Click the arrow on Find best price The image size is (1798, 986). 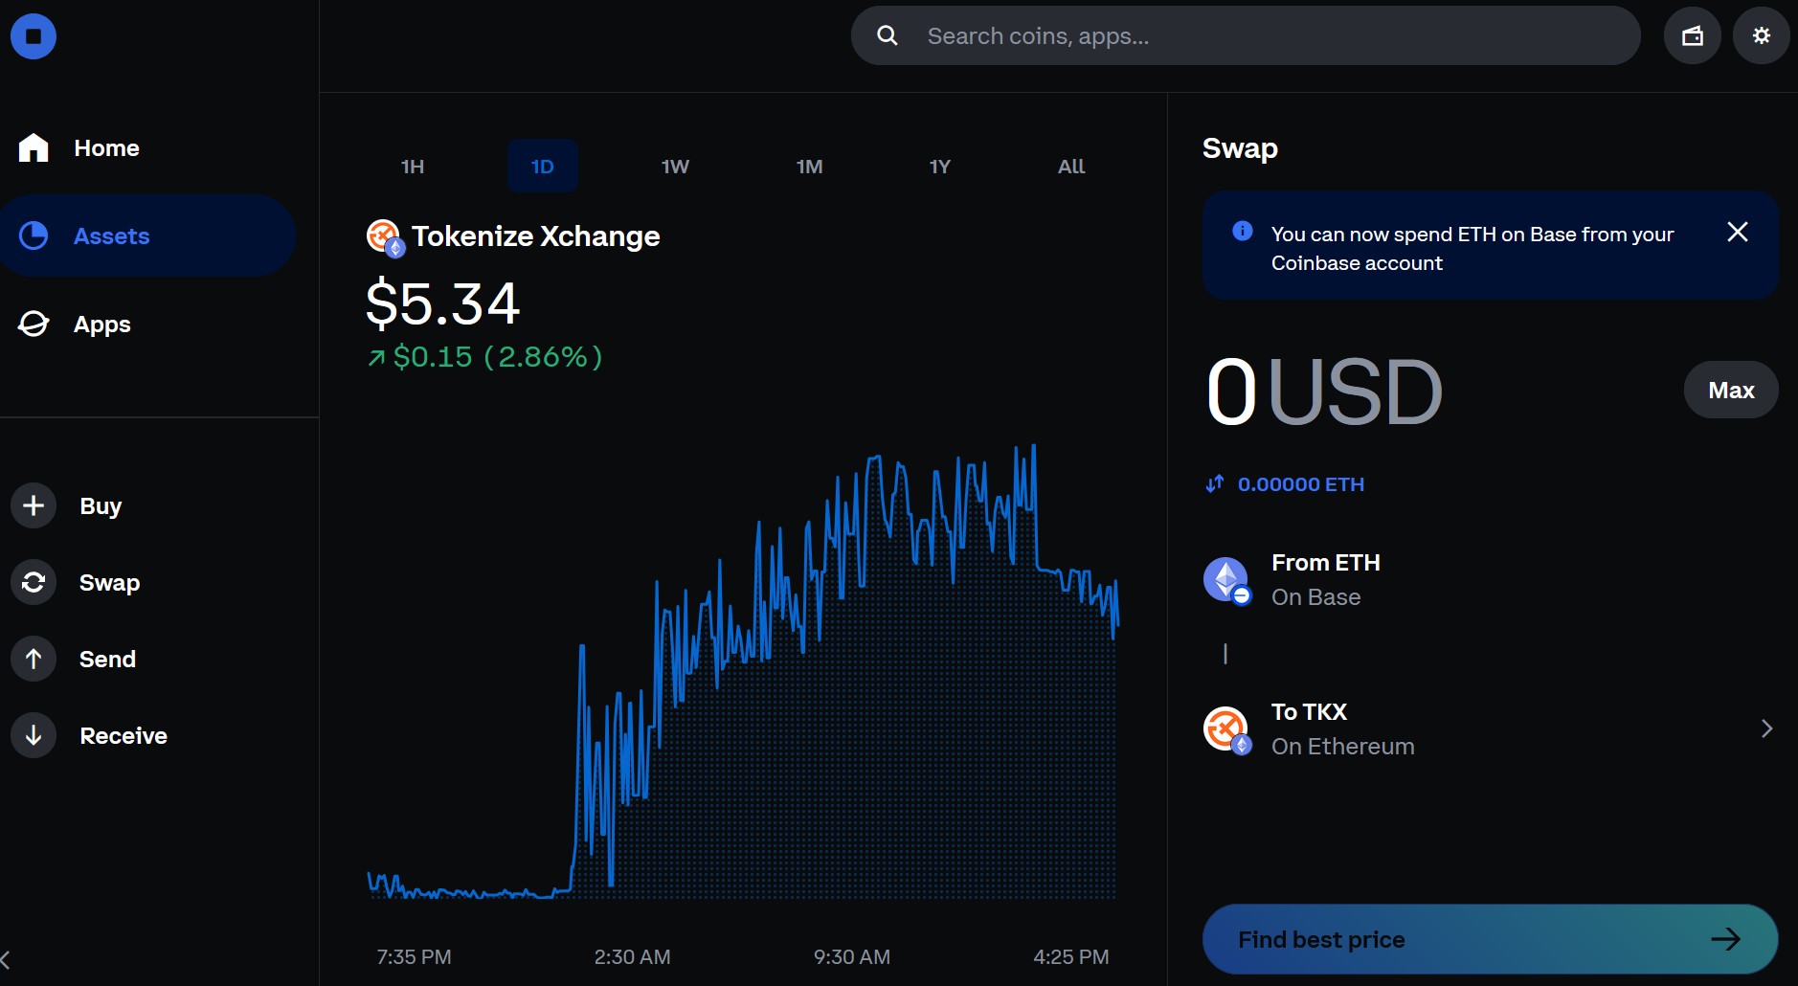tap(1725, 939)
